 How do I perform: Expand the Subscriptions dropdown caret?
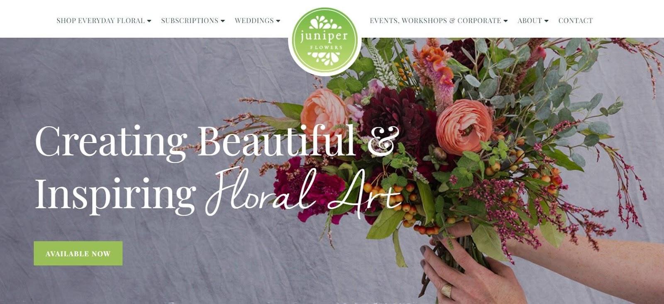coord(222,21)
